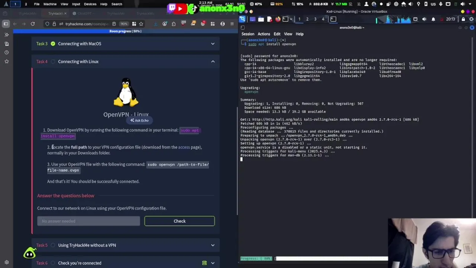
Task: Select host workspace 2 indicator
Action: 26,4
